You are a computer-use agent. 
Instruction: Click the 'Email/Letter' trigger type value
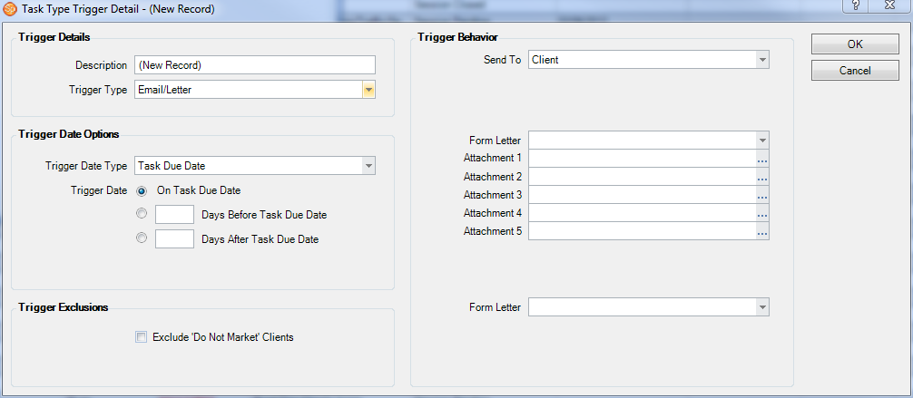pyautogui.click(x=165, y=90)
